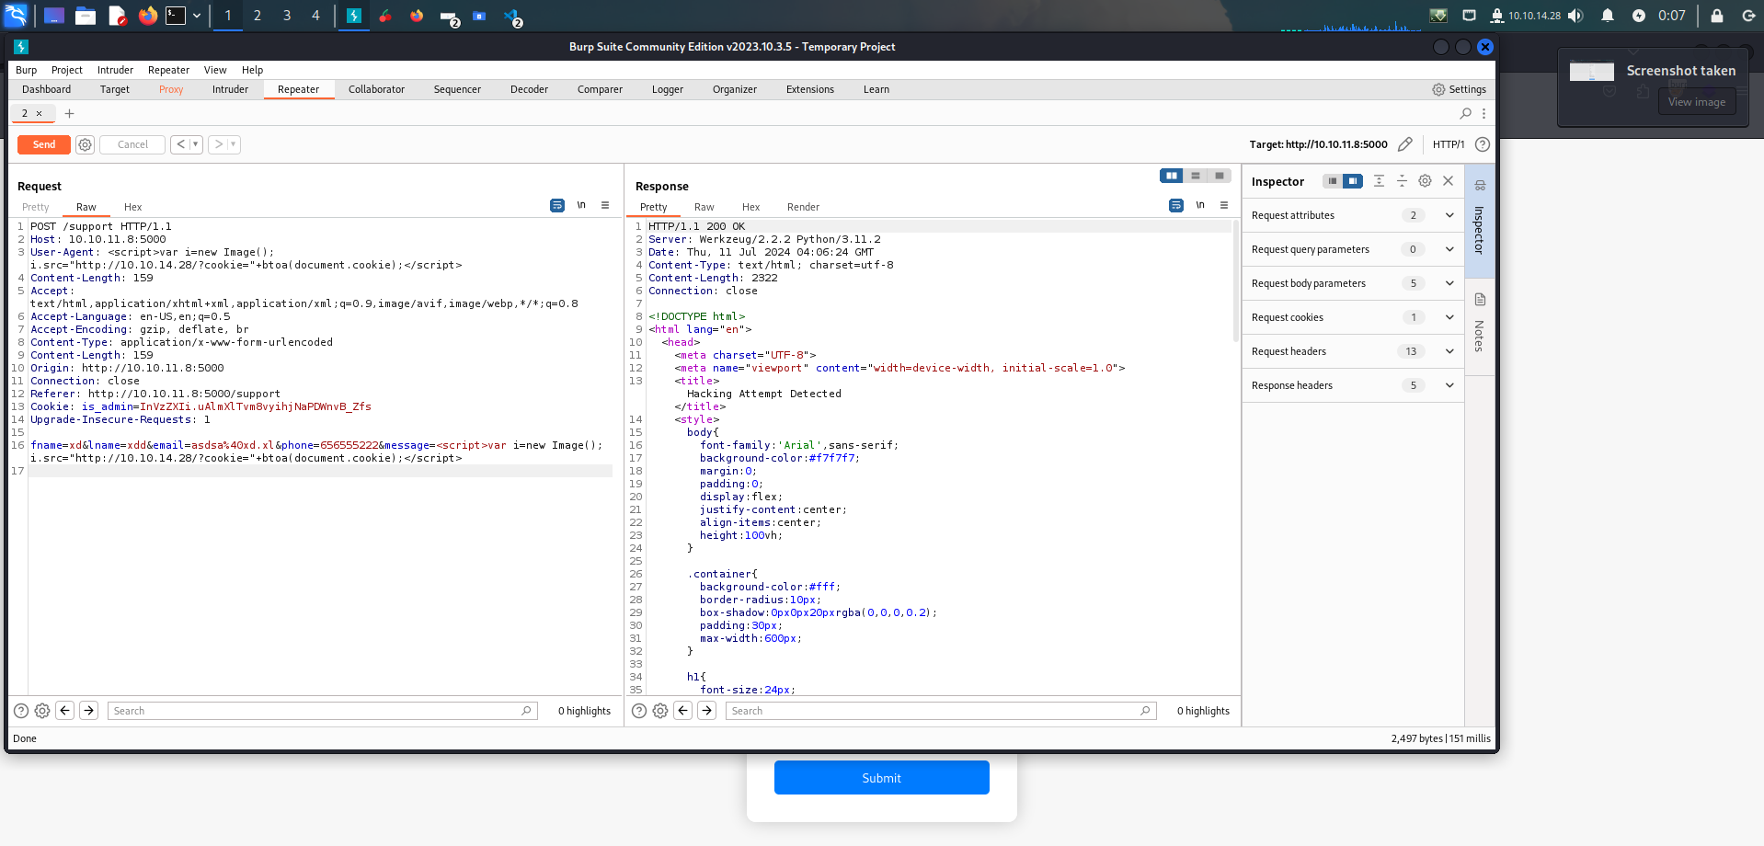This screenshot has width=1764, height=846.
Task: Click the Cancel button
Action: [x=132, y=144]
